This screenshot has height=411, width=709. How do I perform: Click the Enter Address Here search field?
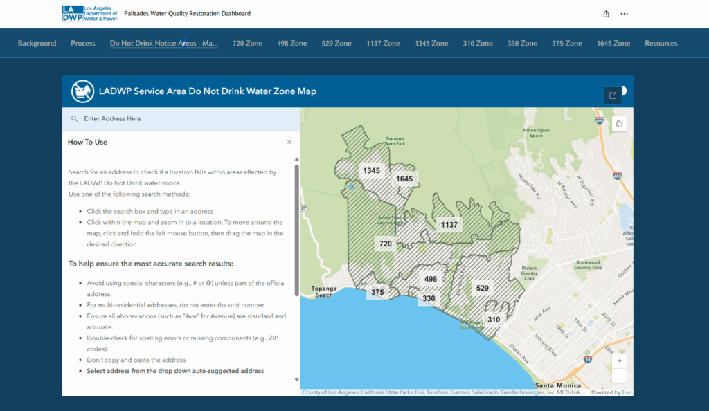(138, 118)
